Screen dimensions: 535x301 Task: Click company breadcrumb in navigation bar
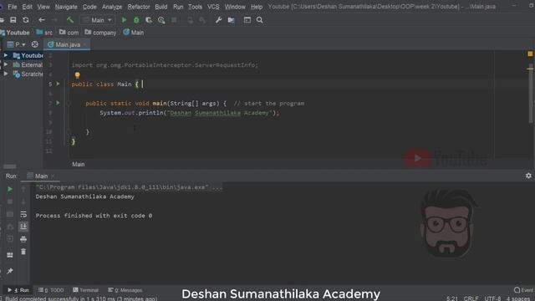click(100, 33)
